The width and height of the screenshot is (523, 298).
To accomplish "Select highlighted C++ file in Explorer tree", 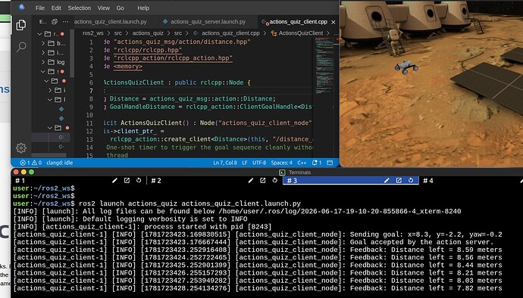I will coord(61,137).
